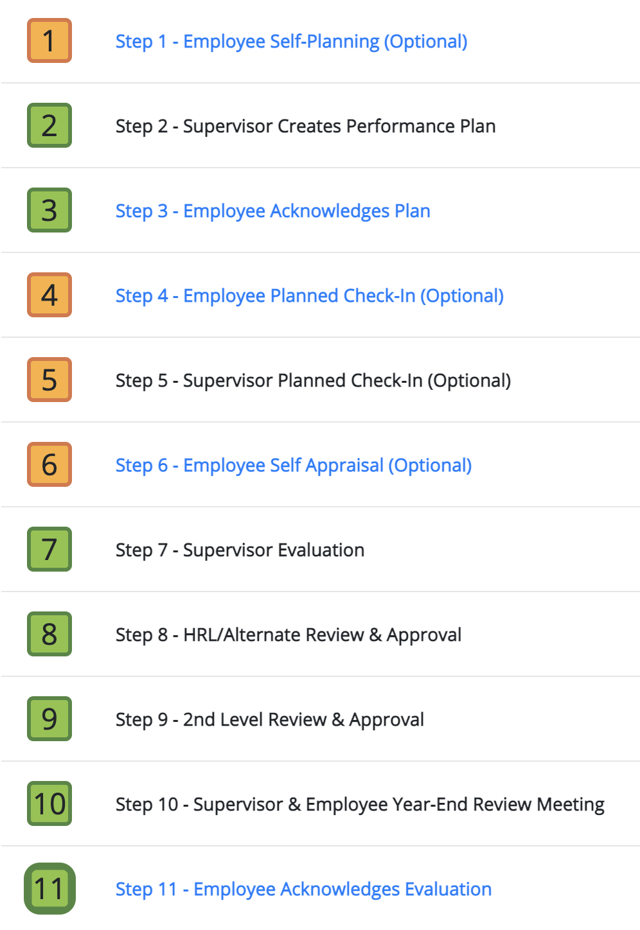Open Step 6 Employee Self Appraisal link
640x930 pixels.
click(x=294, y=466)
